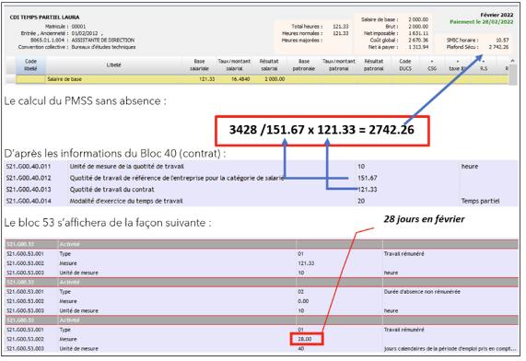Select the Salaire de base row

(262, 79)
